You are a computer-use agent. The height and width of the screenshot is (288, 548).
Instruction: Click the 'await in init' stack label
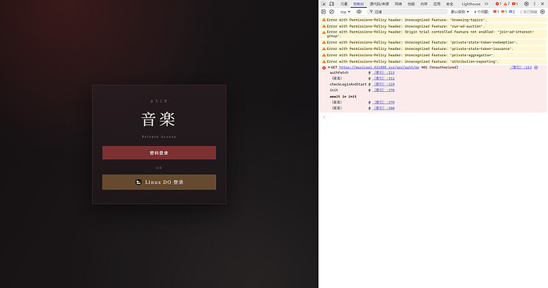pyautogui.click(x=343, y=96)
